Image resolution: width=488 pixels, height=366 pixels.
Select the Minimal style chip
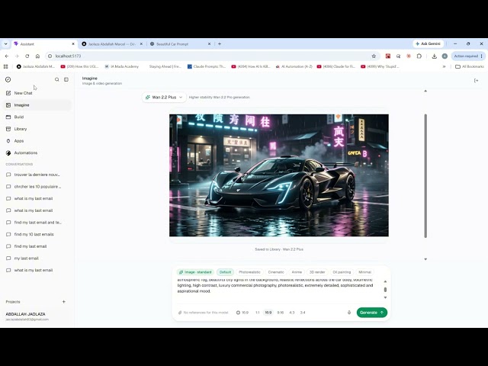pos(364,272)
